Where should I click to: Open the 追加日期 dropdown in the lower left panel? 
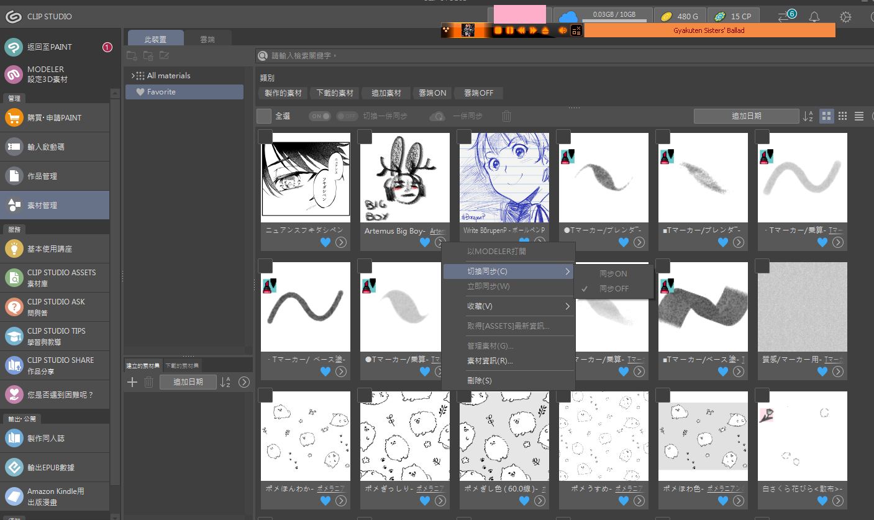tap(188, 382)
